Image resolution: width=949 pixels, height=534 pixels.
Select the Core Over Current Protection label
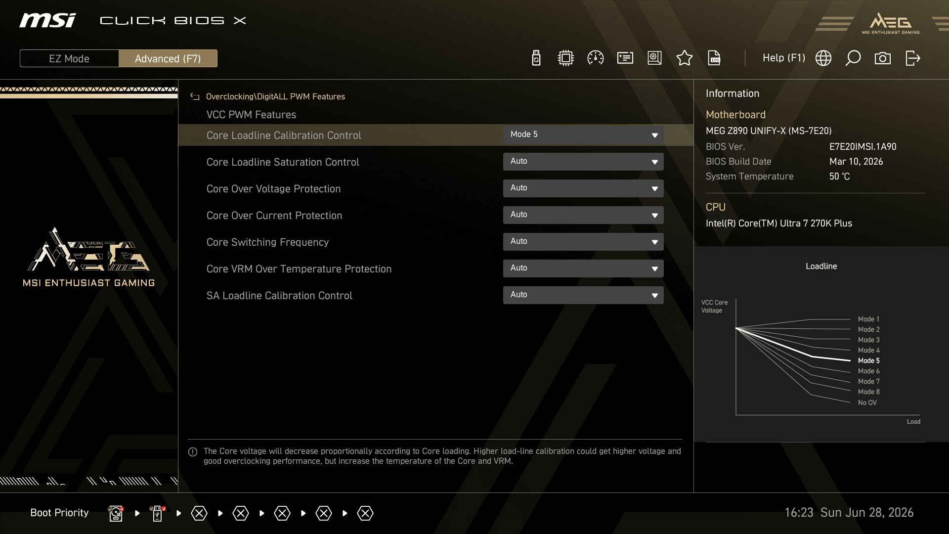coord(274,216)
